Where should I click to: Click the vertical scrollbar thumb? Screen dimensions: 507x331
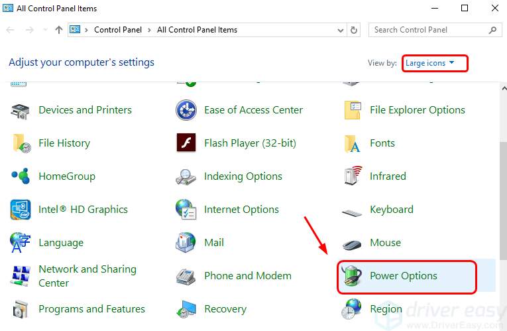tap(503, 200)
